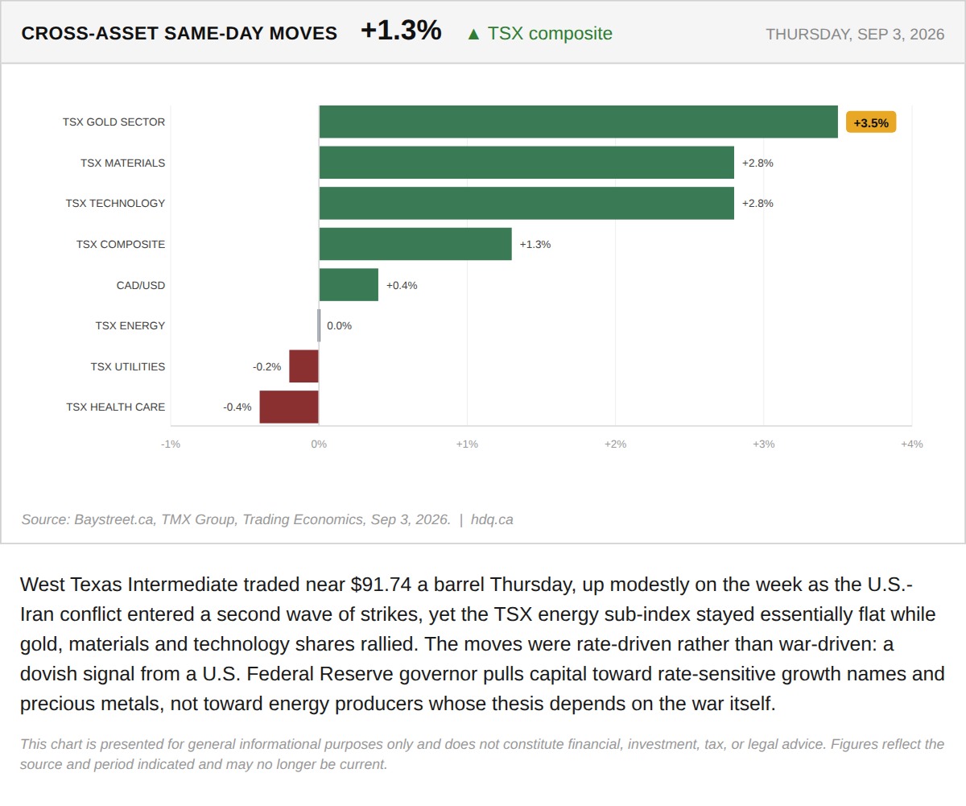
Task: Select the TSX Technology green bar
Action: pos(526,203)
